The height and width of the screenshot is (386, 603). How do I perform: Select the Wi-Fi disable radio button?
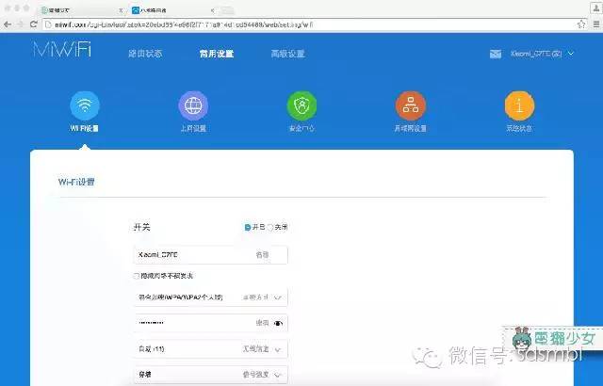(270, 228)
